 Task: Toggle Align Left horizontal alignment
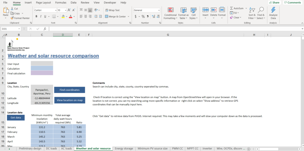[81, 16]
